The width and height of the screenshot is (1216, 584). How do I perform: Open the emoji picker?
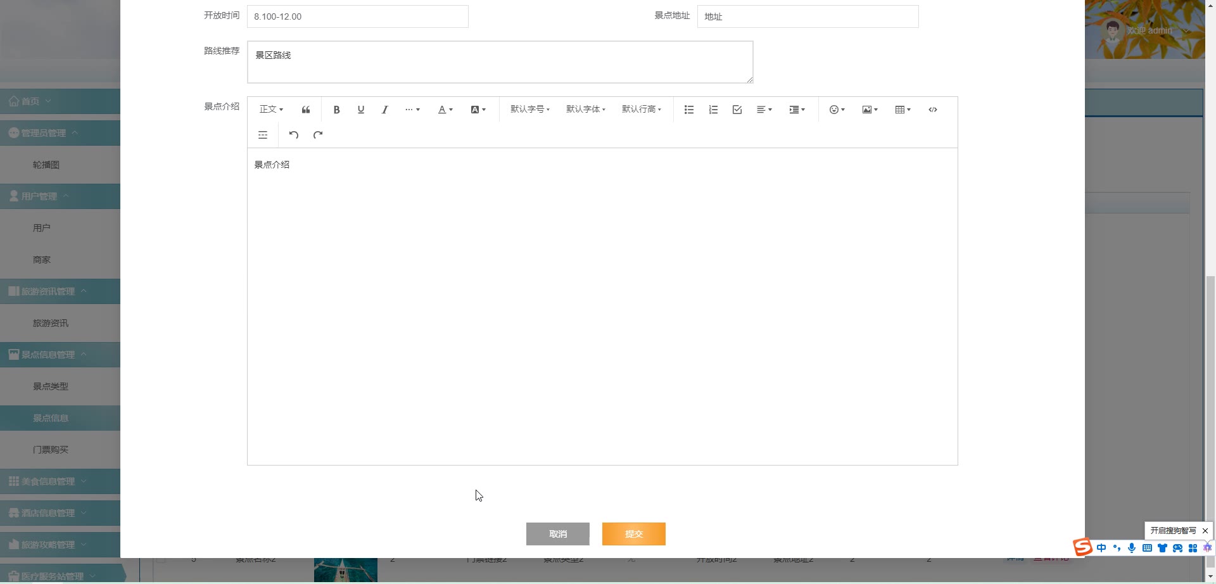point(837,110)
